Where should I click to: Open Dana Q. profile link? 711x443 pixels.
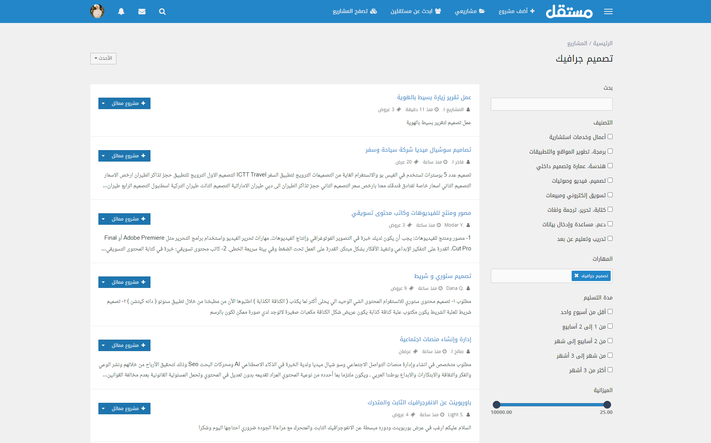tap(455, 288)
